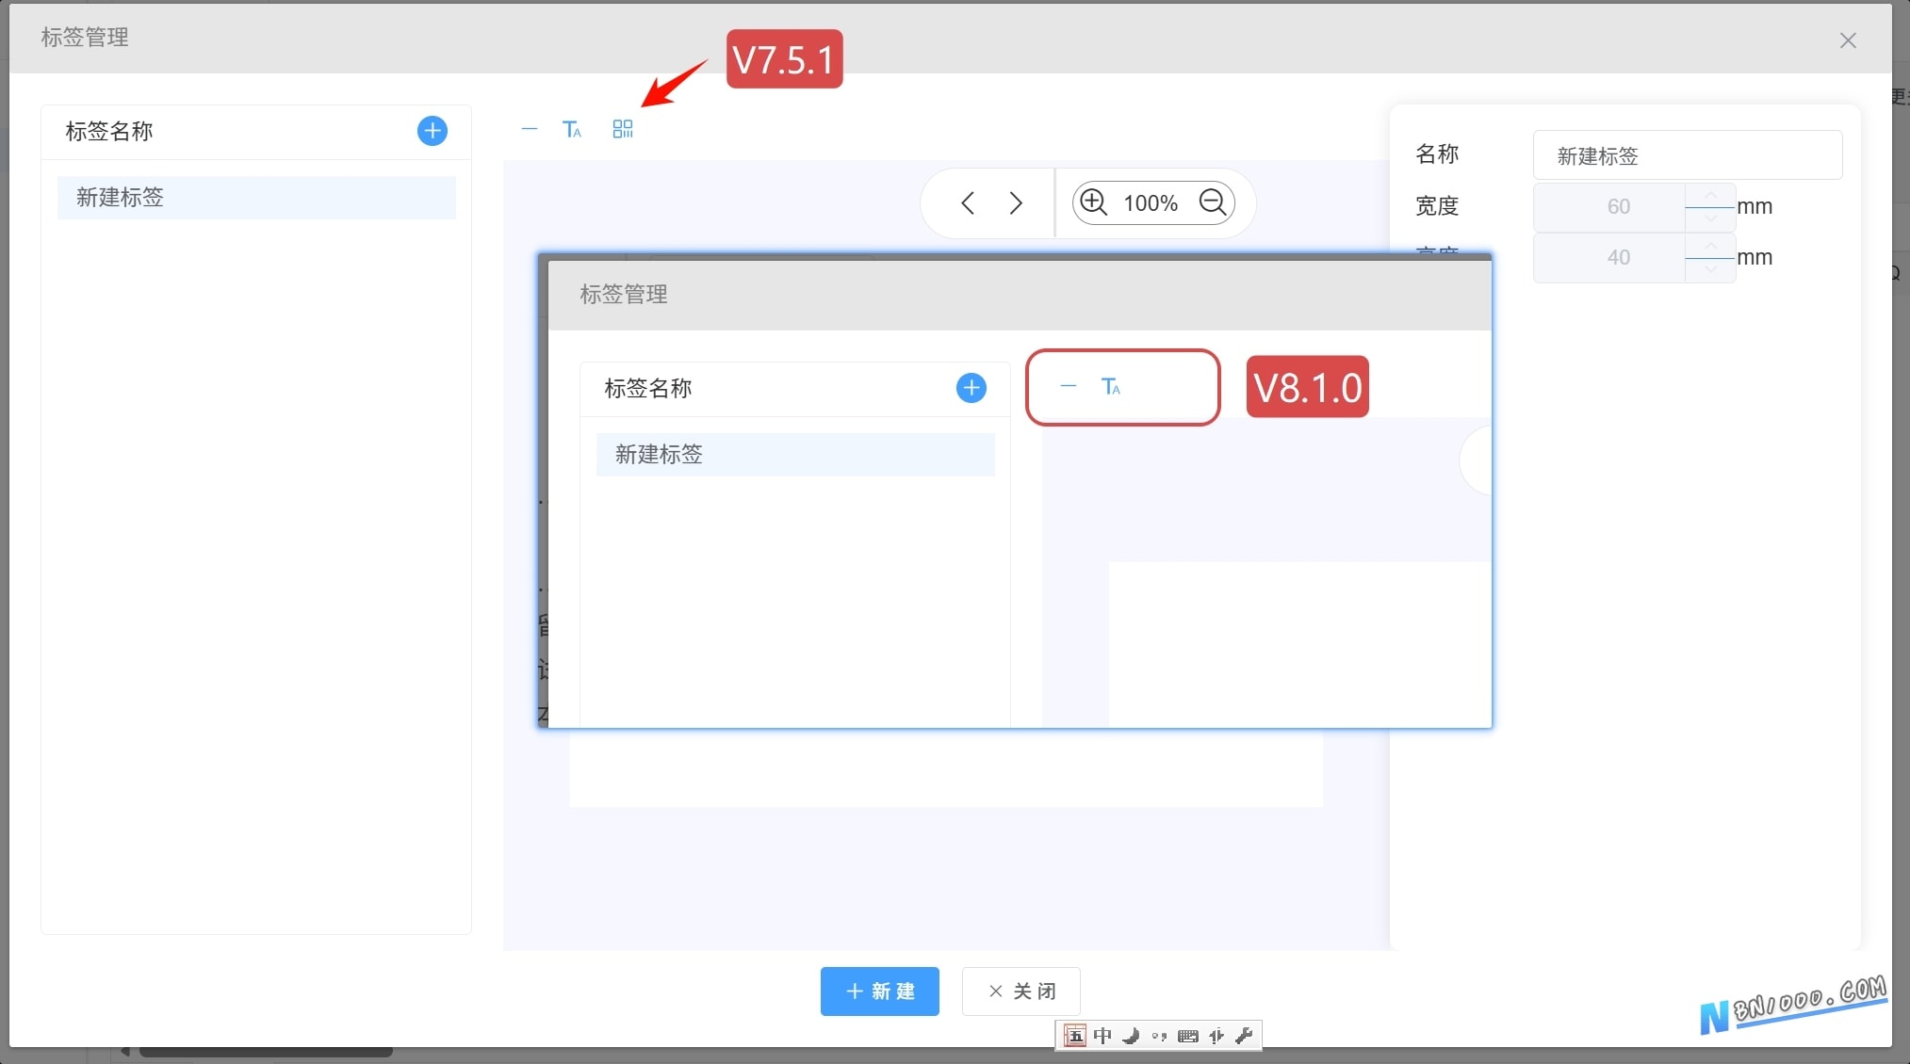Select the text tool in the main toolbar
The width and height of the screenshot is (1910, 1064).
pyautogui.click(x=572, y=129)
